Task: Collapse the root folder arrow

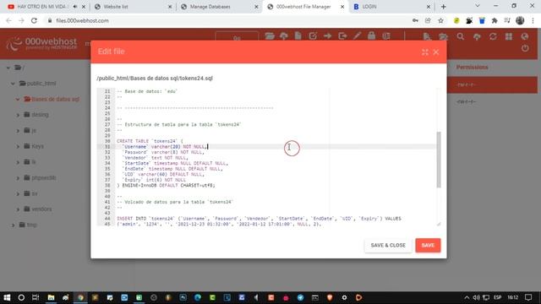Action: pyautogui.click(x=8, y=68)
